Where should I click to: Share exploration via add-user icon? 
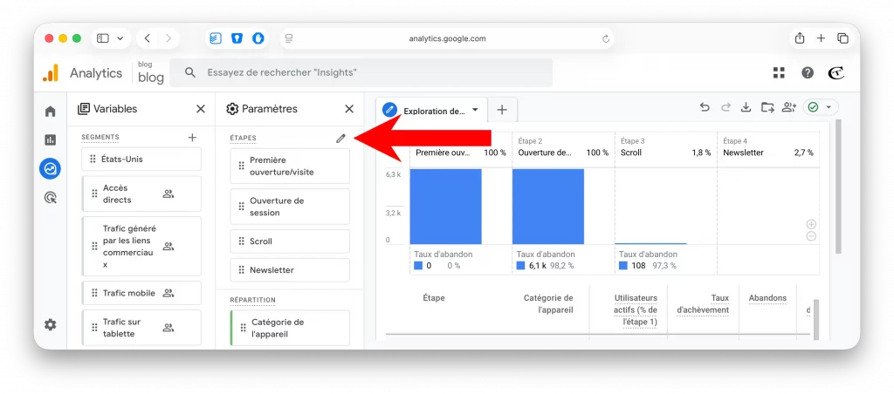[x=789, y=107]
